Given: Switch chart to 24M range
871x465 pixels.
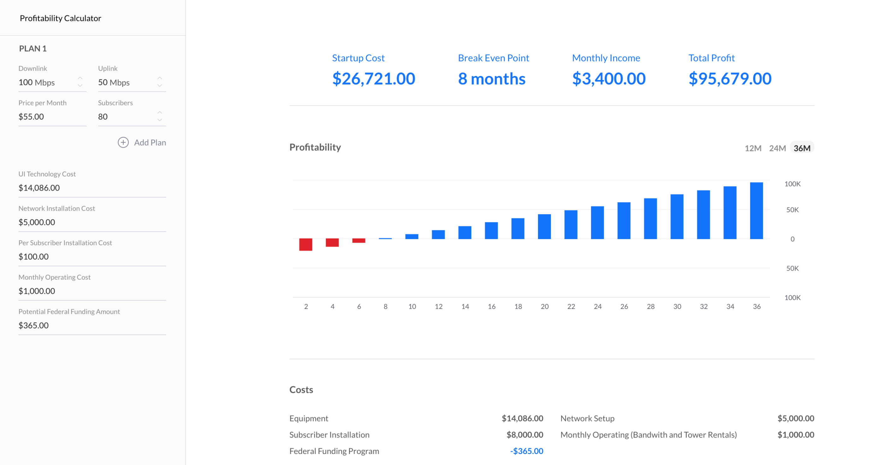Looking at the screenshot, I should click(777, 148).
